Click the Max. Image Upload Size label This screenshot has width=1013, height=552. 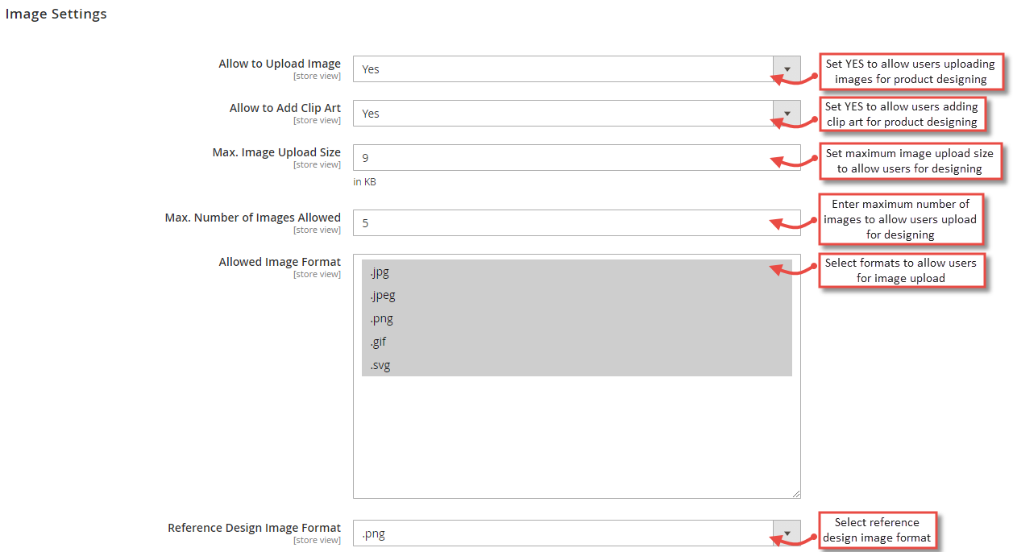(x=276, y=152)
